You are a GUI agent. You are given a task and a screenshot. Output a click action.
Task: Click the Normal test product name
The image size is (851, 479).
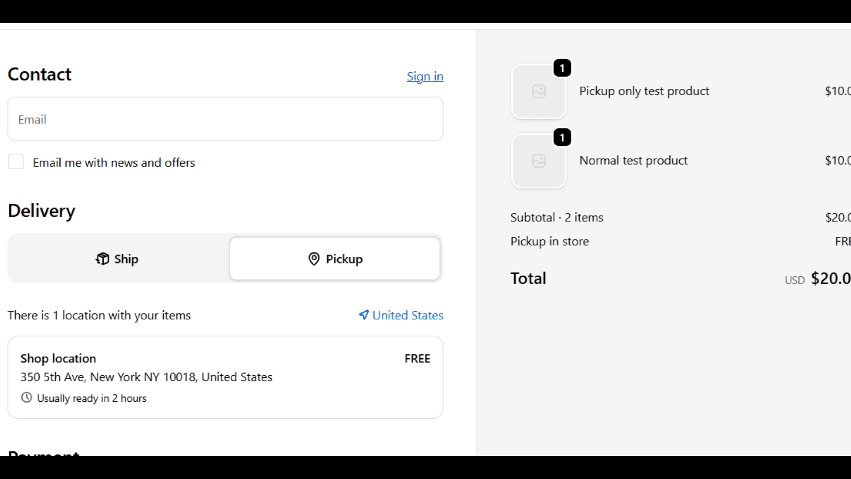click(x=633, y=160)
